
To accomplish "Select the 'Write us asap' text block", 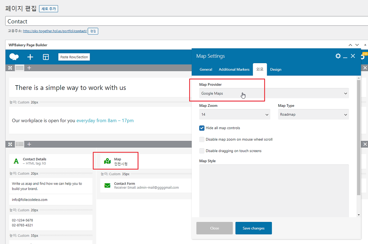I will pos(51,186).
